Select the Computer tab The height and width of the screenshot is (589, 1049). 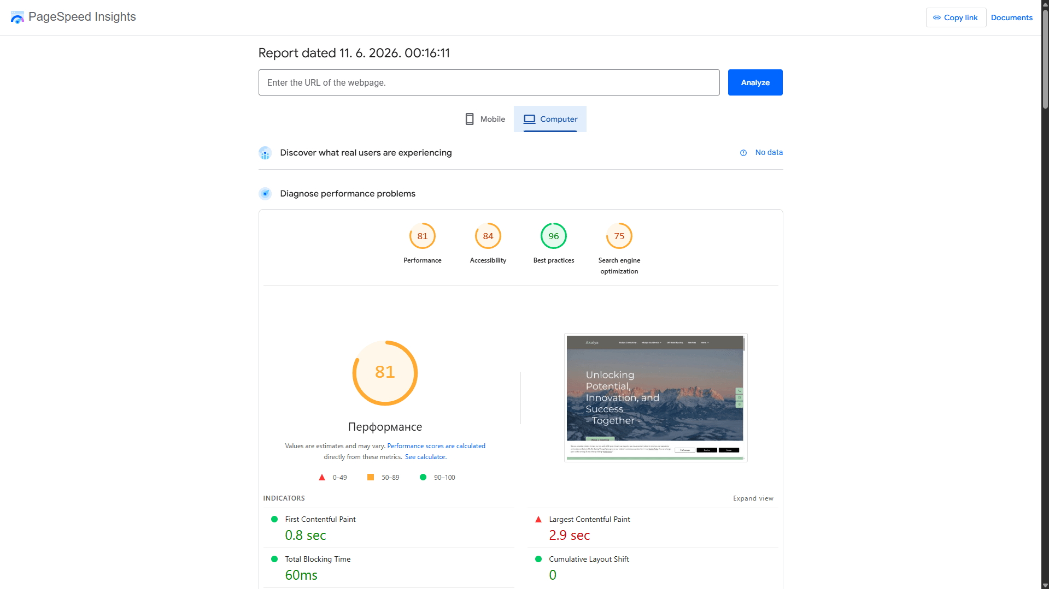[x=550, y=119]
